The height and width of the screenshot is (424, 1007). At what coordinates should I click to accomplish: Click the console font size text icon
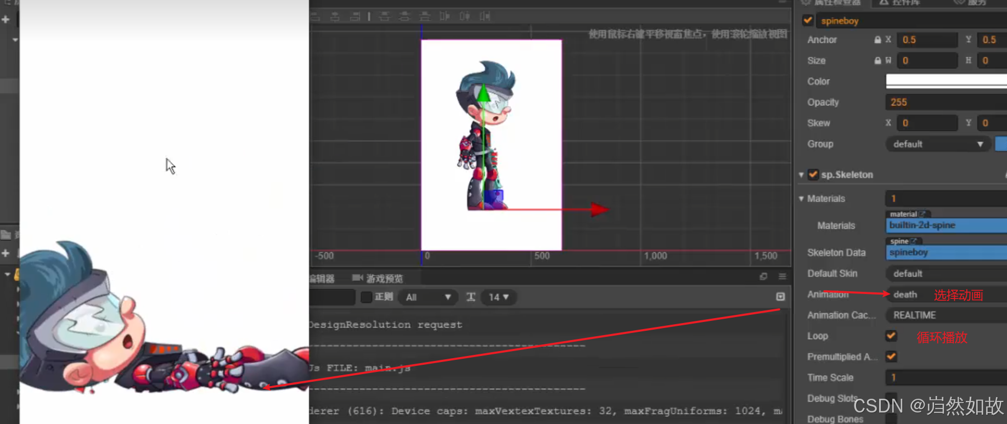point(471,297)
